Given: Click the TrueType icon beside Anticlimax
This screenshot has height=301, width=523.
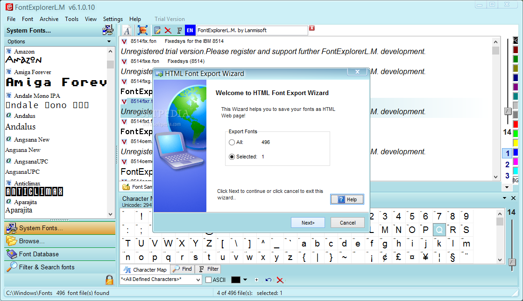Looking at the screenshot, I should tap(9, 183).
